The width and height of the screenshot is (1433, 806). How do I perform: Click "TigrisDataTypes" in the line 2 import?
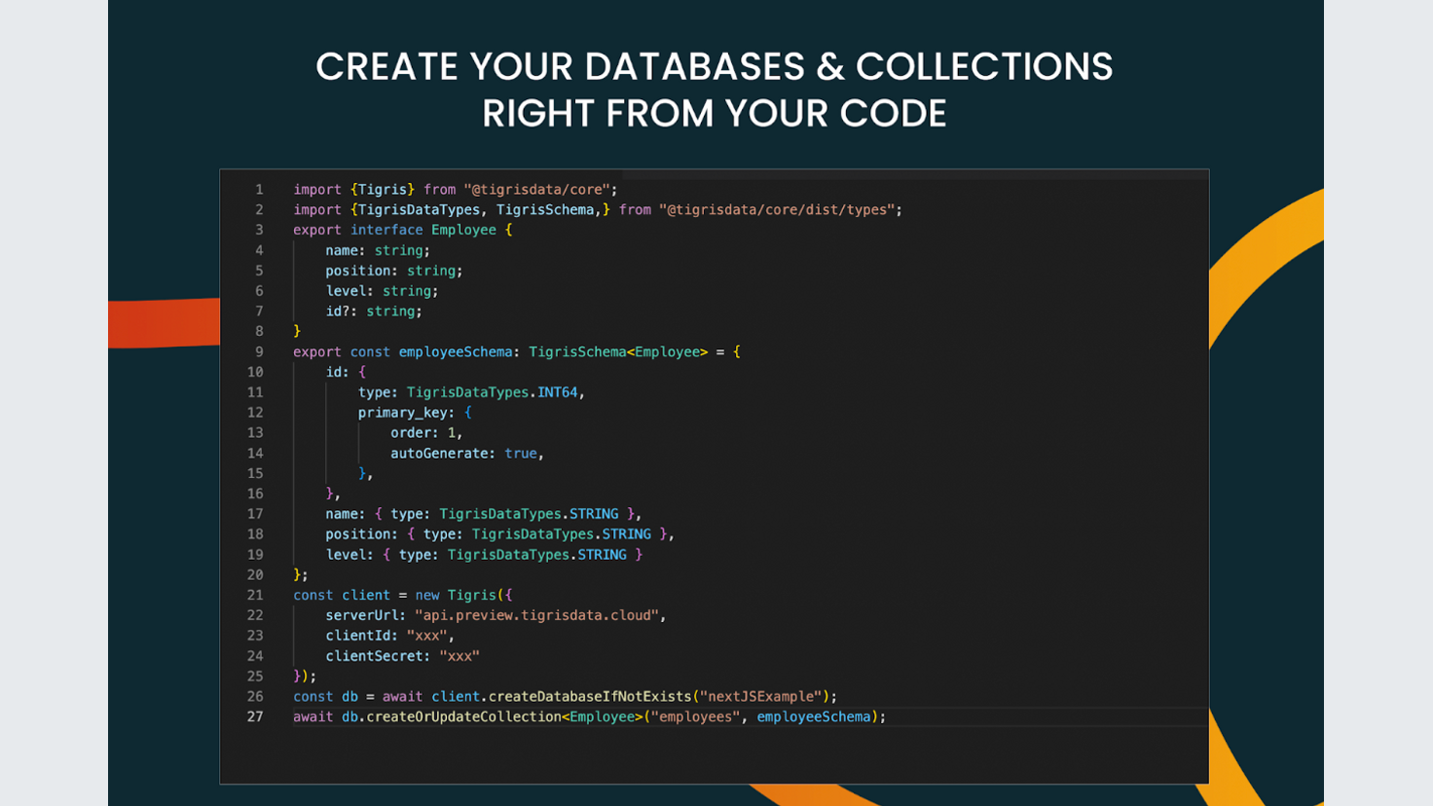(419, 209)
